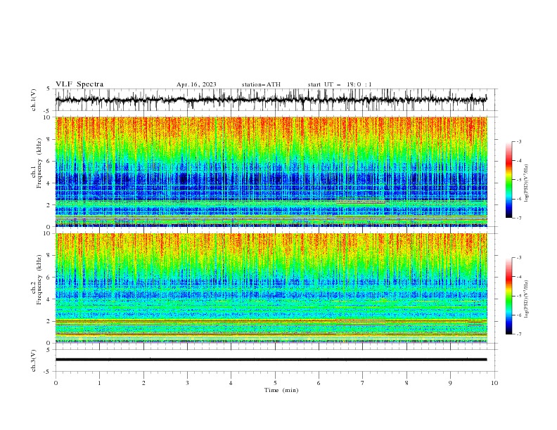Click the ch.3 flat black voltage trace

pos(271,360)
